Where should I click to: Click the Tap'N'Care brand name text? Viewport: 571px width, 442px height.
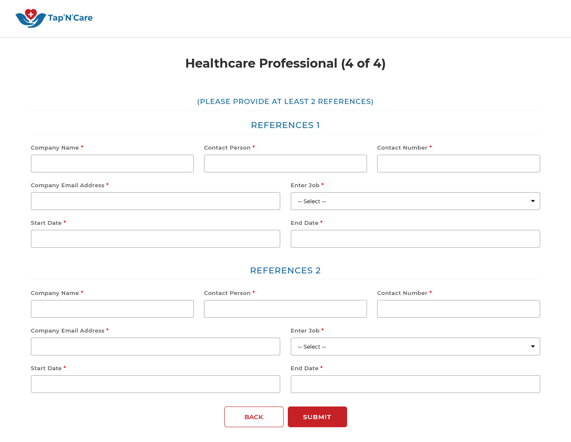tap(70, 18)
